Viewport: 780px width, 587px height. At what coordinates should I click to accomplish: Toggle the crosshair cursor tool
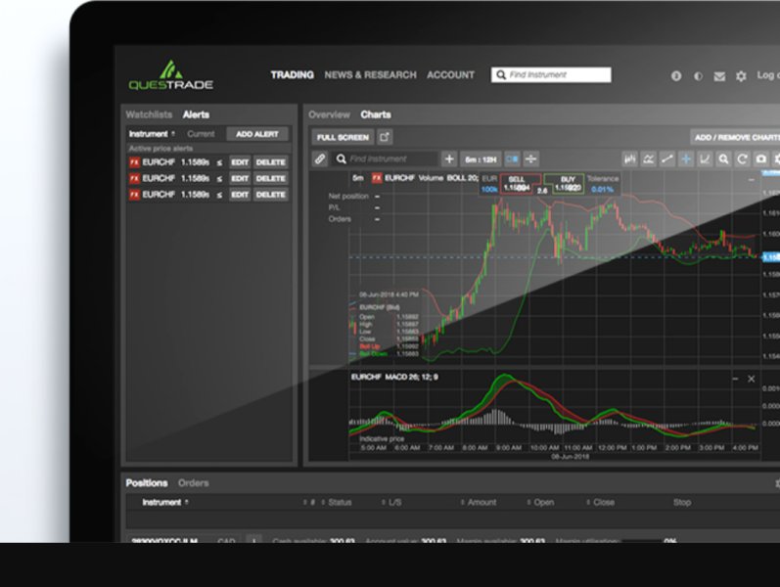coord(686,159)
